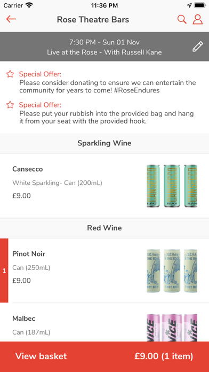The image size is (209, 372).
Task: Tap the location arrow in status bar
Action: [x=189, y=5]
